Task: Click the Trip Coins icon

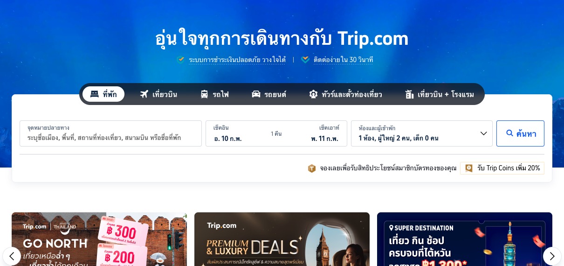Action: [x=469, y=168]
